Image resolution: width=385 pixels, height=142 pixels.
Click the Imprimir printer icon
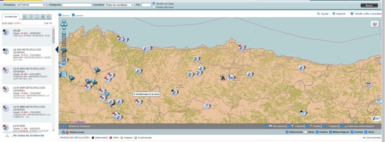334,14
